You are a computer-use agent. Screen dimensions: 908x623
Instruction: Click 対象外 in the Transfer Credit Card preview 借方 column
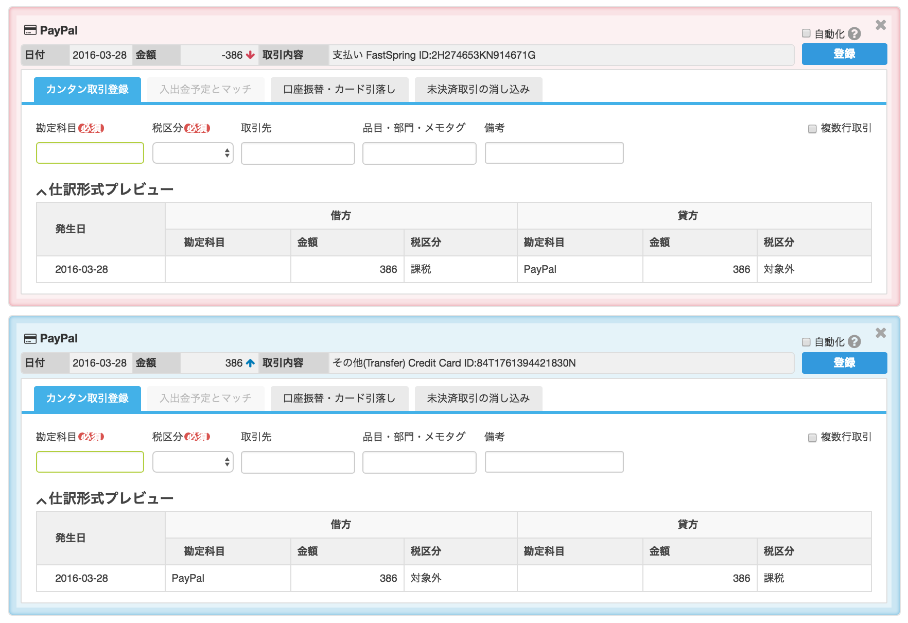[x=426, y=578]
